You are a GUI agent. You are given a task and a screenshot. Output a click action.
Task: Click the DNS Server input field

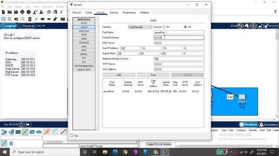[179, 43]
